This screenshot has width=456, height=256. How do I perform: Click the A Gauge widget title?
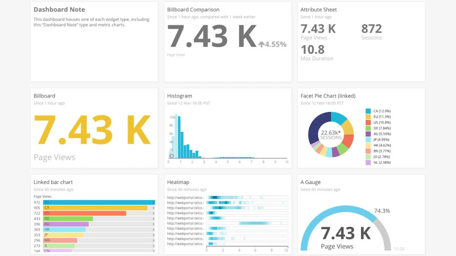point(310,182)
